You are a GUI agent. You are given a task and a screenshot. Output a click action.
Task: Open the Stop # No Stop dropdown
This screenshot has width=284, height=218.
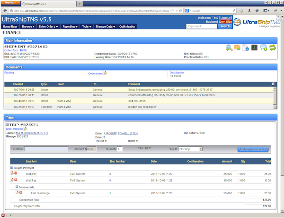pyautogui.click(x=190, y=149)
